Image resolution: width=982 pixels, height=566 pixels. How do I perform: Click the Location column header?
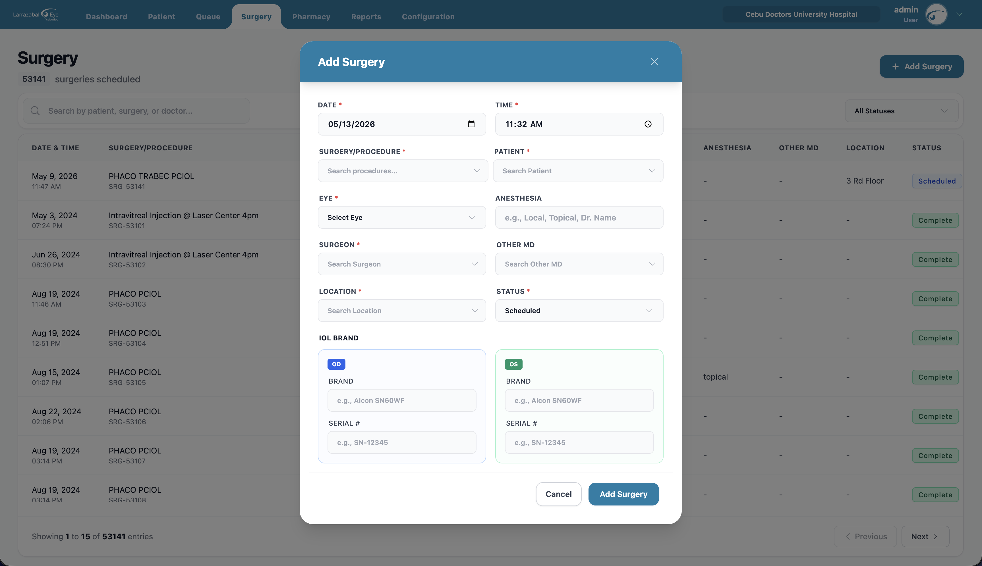point(865,148)
